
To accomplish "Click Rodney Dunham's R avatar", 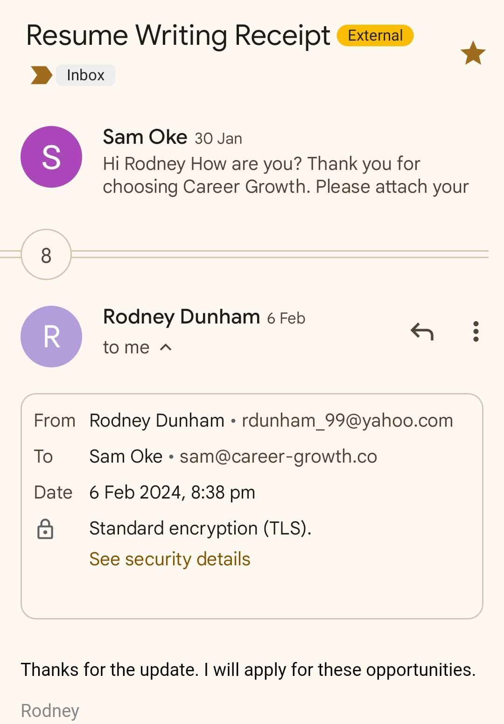I will (51, 337).
